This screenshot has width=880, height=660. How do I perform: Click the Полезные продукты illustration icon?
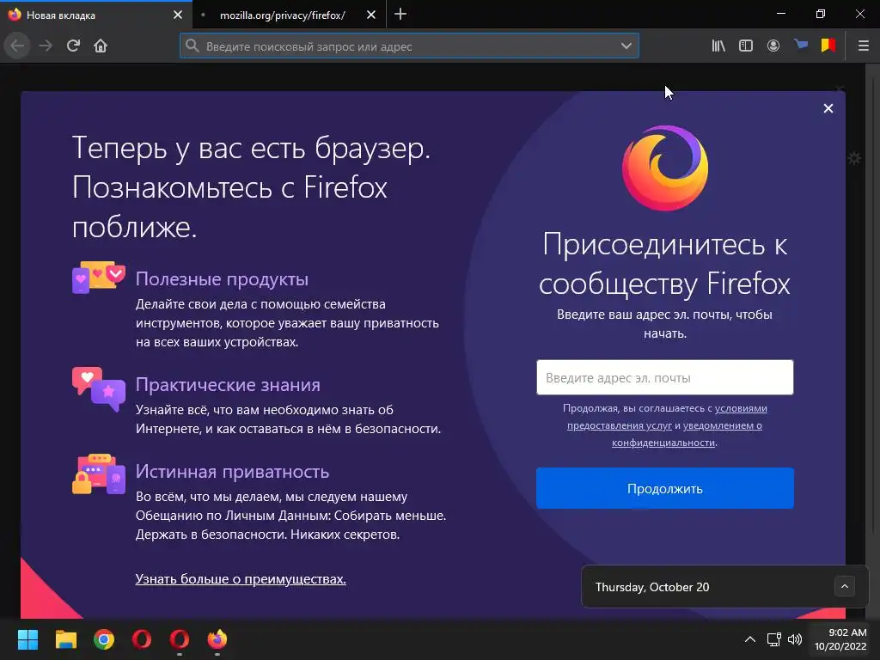[99, 277]
